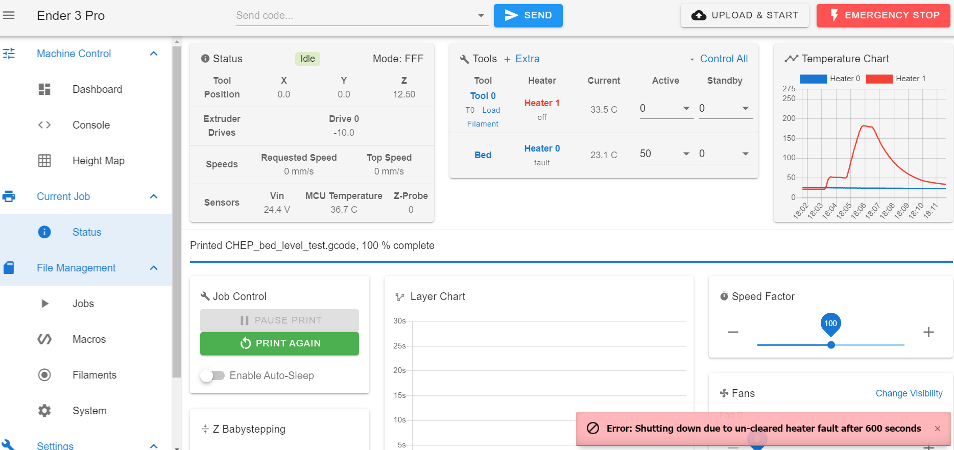The width and height of the screenshot is (954, 450).
Task: Click the error notification blocked icon
Action: [593, 428]
